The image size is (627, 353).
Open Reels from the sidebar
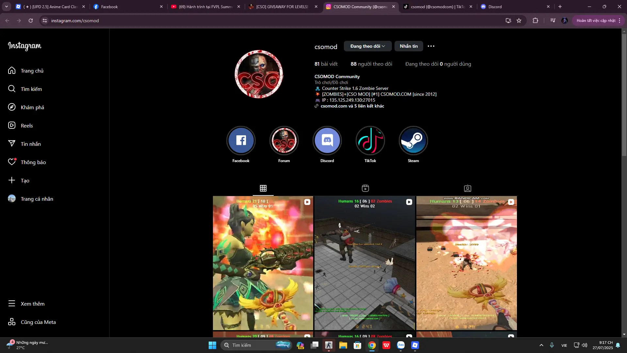point(20,126)
